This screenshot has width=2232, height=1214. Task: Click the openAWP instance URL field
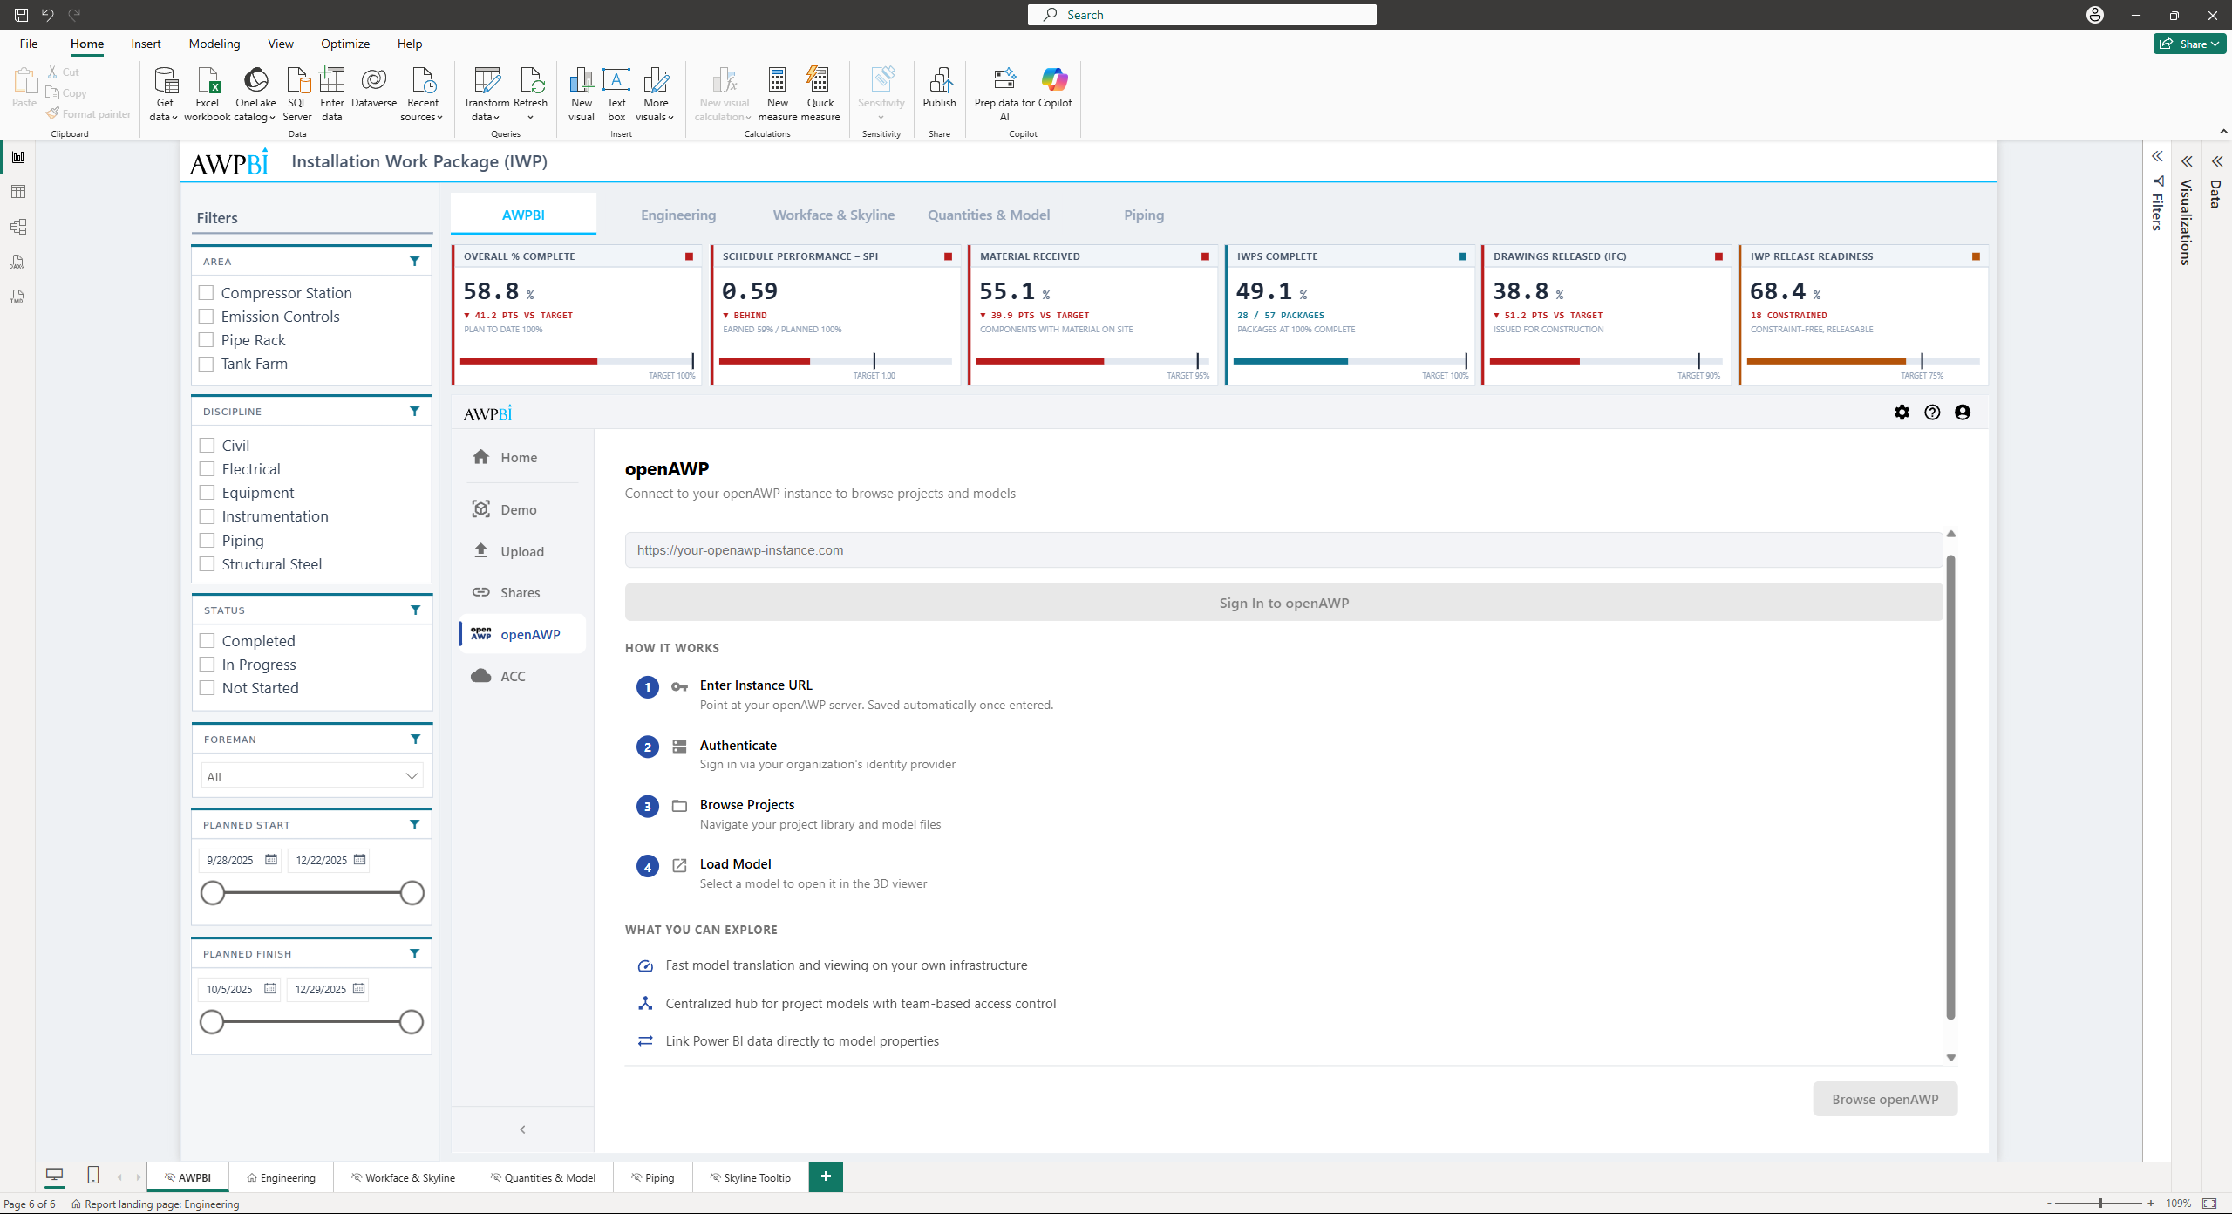pyautogui.click(x=1283, y=550)
